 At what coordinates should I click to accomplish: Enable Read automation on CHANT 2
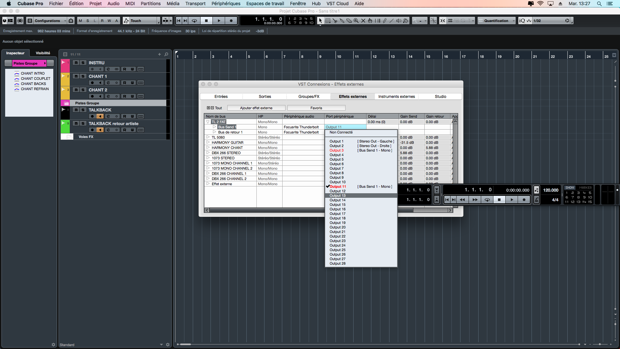point(125,96)
